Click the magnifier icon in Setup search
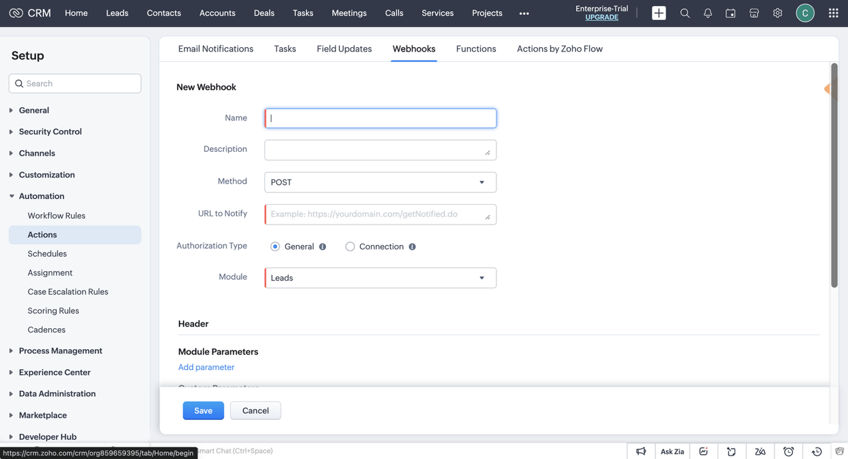 [x=19, y=84]
